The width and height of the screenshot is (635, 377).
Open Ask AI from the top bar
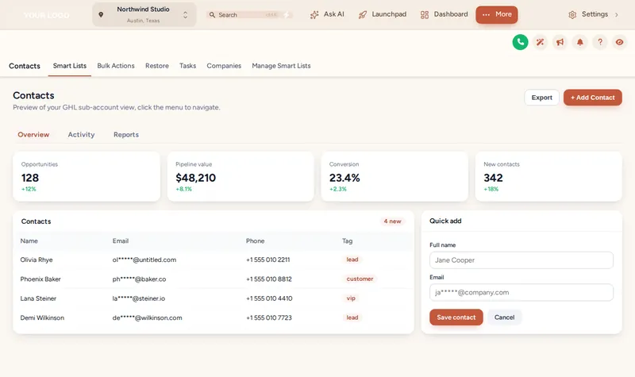point(327,14)
